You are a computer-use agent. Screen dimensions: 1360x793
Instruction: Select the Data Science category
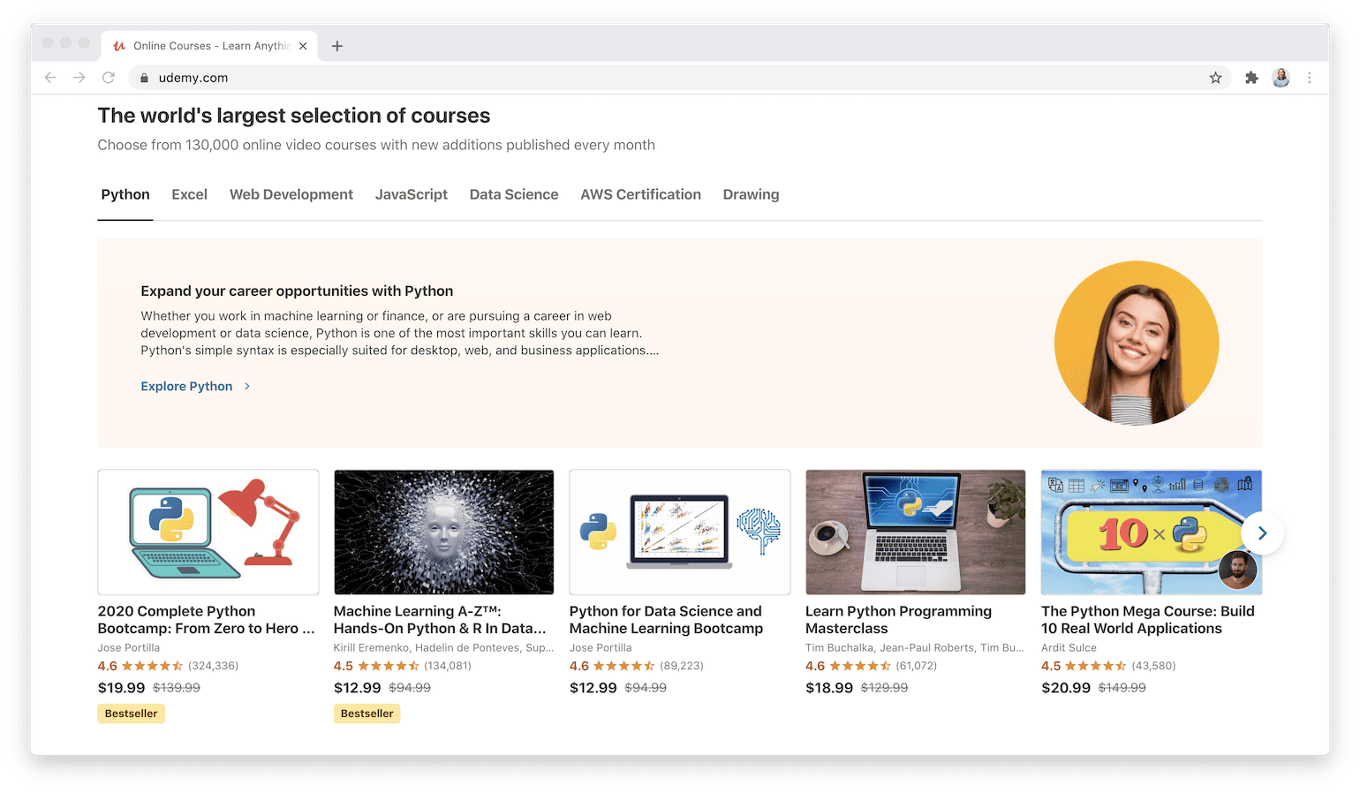tap(513, 194)
